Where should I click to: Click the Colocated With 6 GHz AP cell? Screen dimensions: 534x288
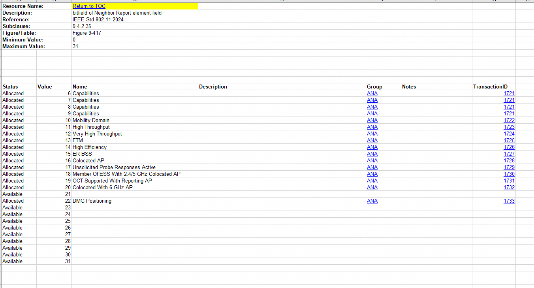click(x=103, y=188)
